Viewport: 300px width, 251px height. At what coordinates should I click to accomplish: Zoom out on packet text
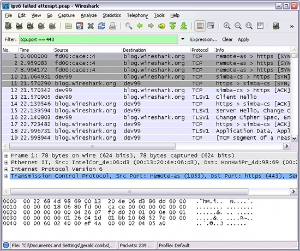(x=238, y=26)
